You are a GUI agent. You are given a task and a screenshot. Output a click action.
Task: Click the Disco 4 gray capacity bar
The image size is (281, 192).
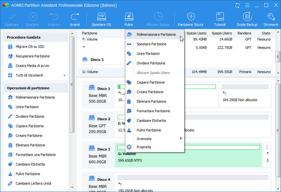point(193,178)
